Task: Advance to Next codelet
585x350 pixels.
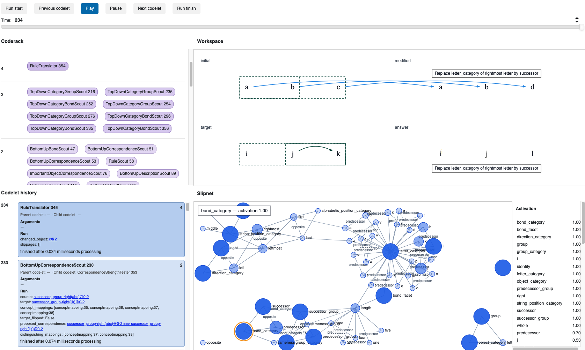Action: click(x=149, y=8)
